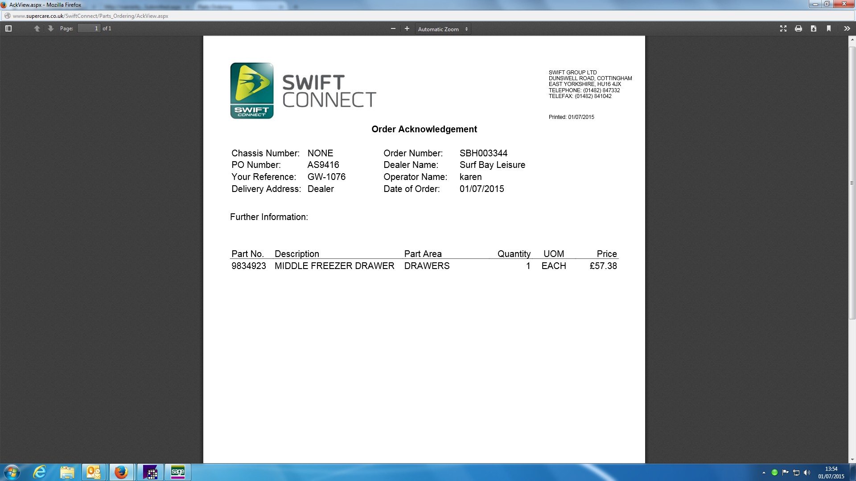
Task: Open Sage from the taskbar
Action: click(x=177, y=472)
